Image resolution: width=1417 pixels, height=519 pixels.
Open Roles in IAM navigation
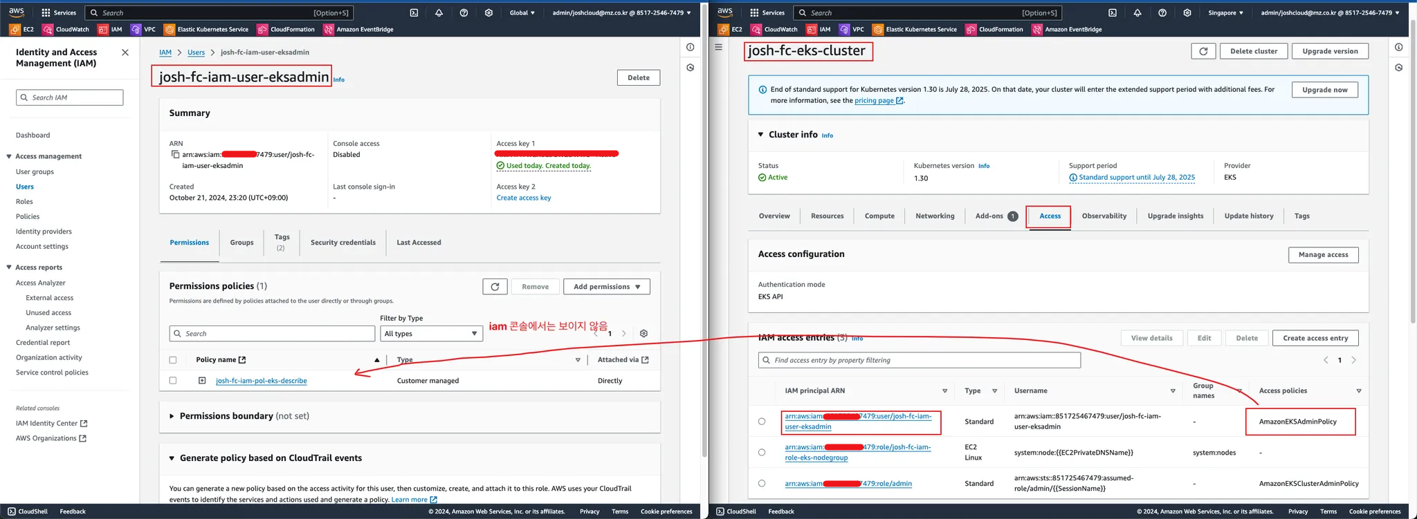point(24,202)
